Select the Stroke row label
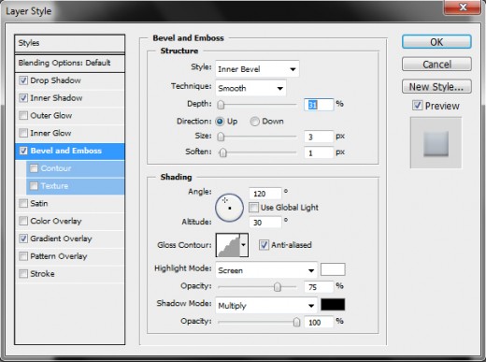 tap(42, 274)
